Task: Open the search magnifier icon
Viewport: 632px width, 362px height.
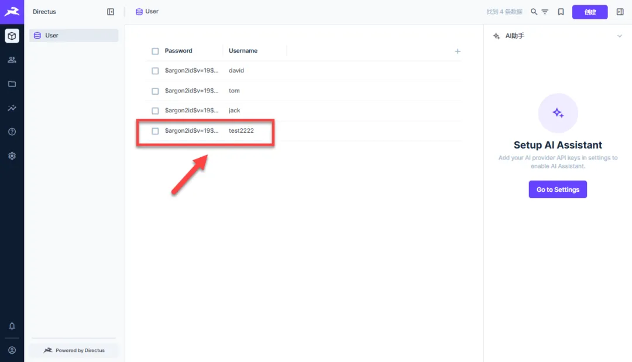Action: [534, 12]
